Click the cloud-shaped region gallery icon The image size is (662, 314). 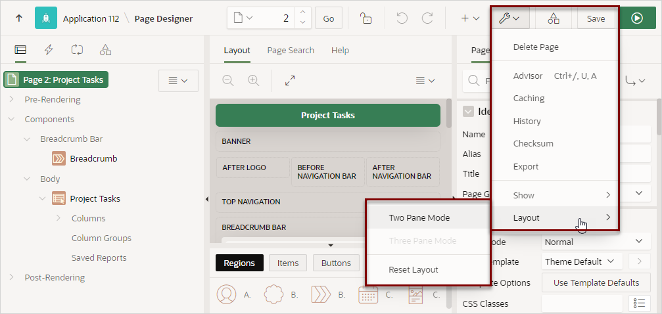click(x=273, y=294)
